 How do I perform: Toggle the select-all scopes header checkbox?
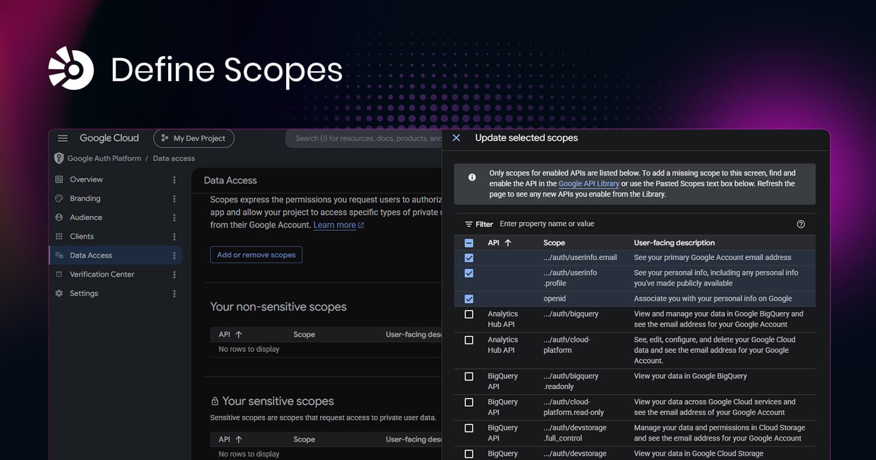coord(469,243)
